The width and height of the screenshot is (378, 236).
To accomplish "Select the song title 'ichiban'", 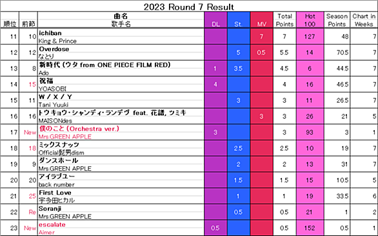I will coord(50,33).
